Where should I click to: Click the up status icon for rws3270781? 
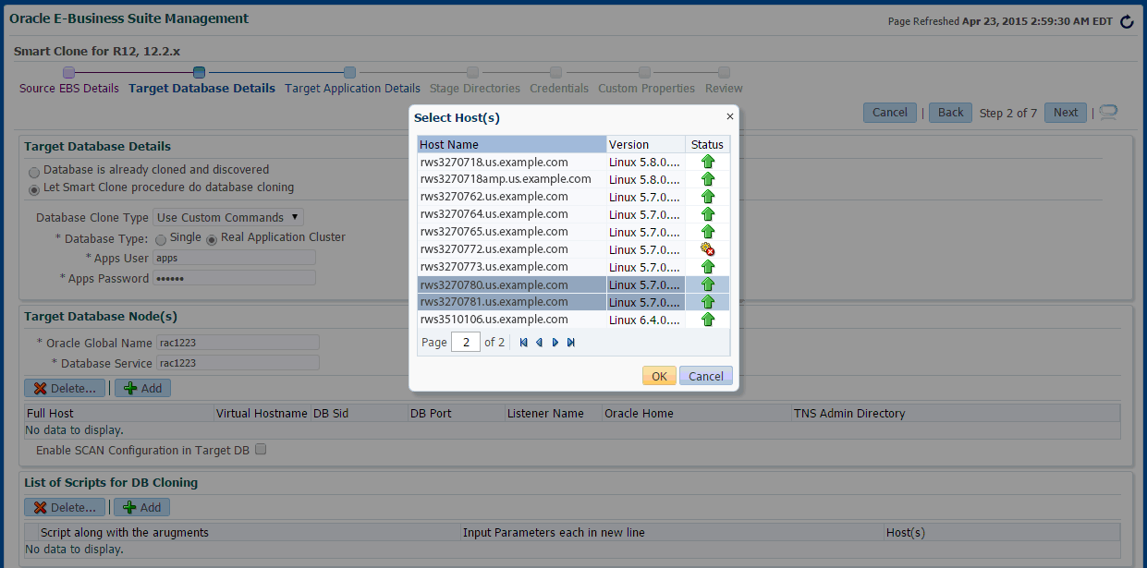(708, 302)
